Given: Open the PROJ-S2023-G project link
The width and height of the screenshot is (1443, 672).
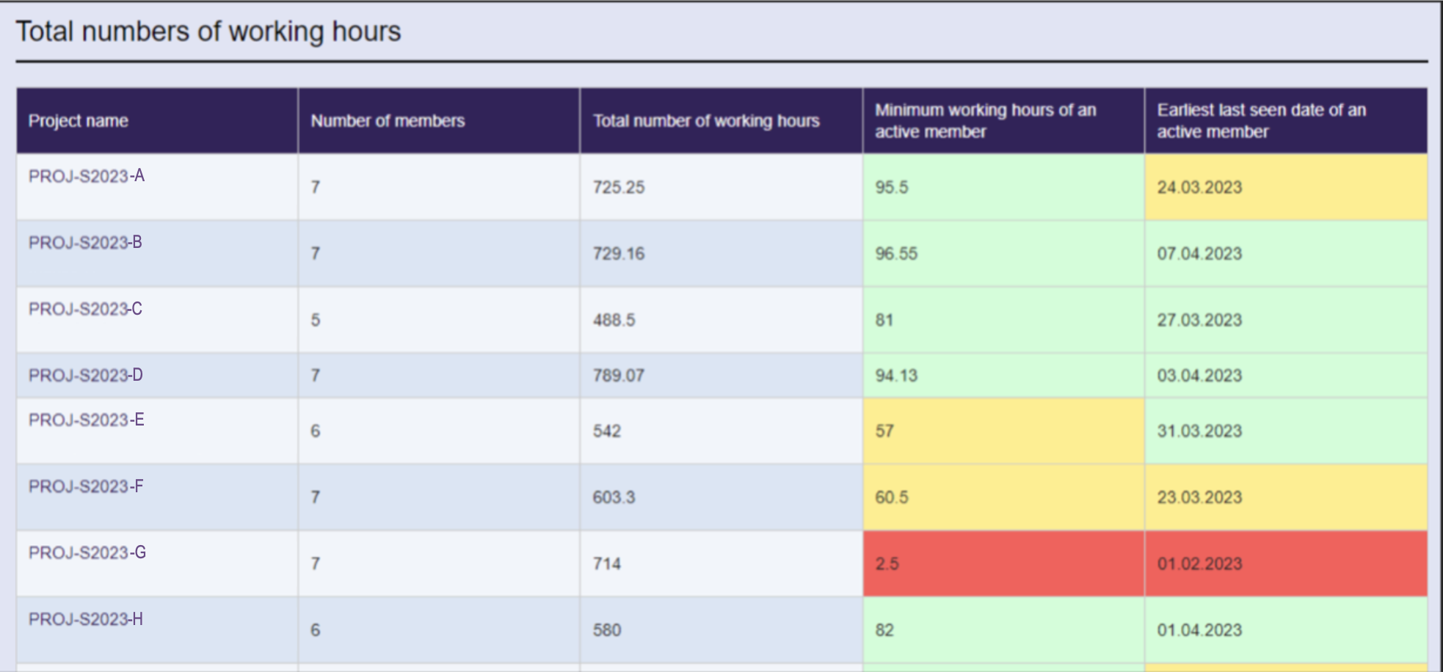Looking at the screenshot, I should (x=87, y=552).
